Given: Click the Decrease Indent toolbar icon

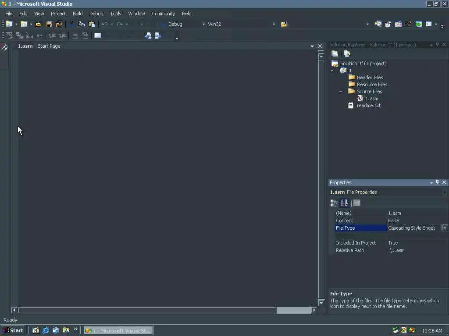Looking at the screenshot, I should coord(52,35).
